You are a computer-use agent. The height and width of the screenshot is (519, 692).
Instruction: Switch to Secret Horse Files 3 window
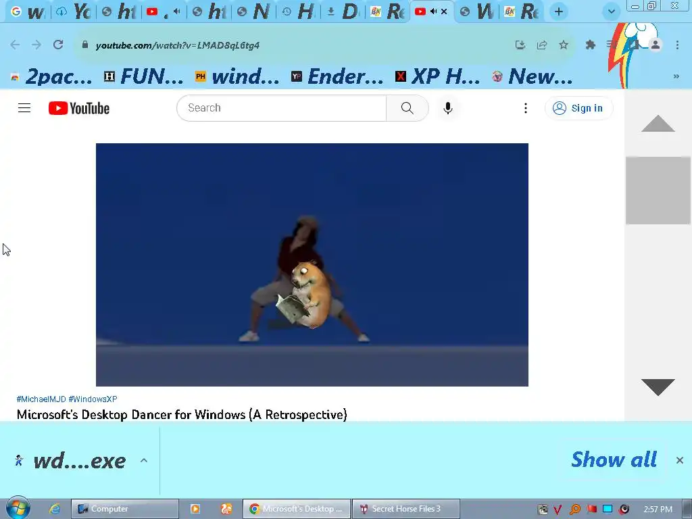(406, 509)
